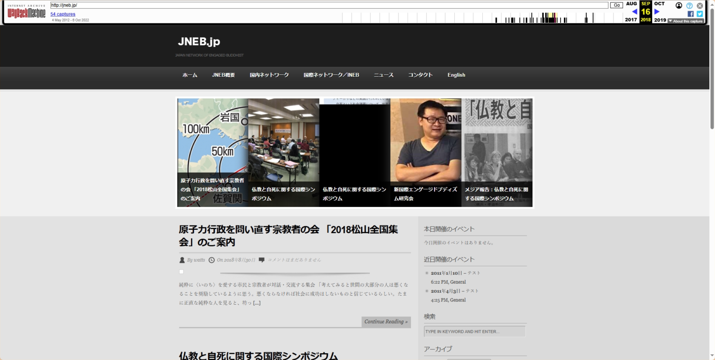Switch to the English menu item
715x360 pixels.
[x=456, y=75]
